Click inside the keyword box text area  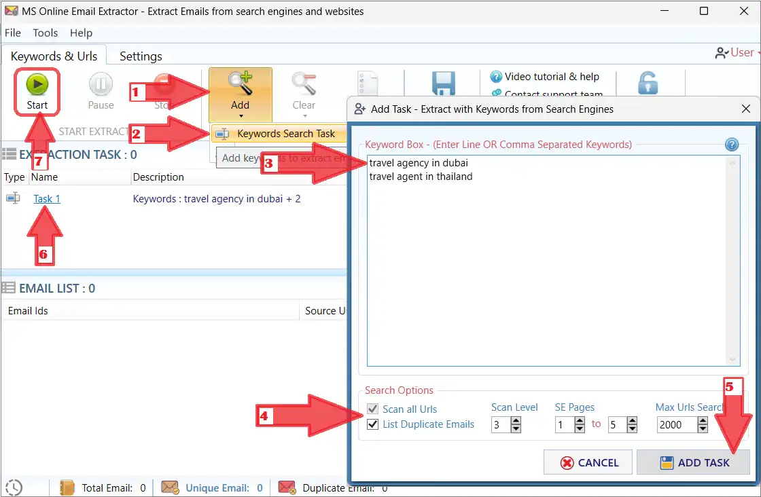click(546, 261)
